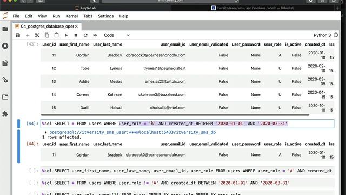Open the Edit menu
Image resolution: width=346 pixels, height=195 pixels.
point(29,16)
